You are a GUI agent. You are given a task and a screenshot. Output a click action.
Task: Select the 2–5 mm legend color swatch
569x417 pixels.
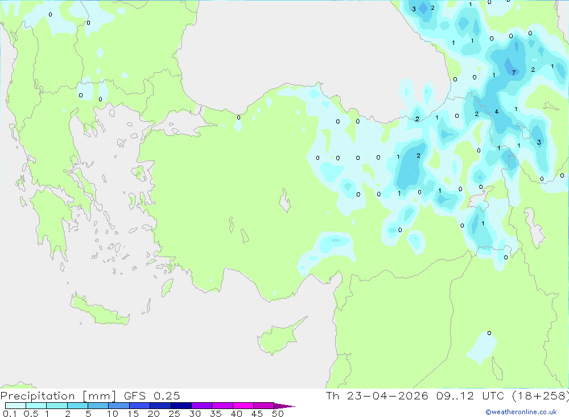77,406
